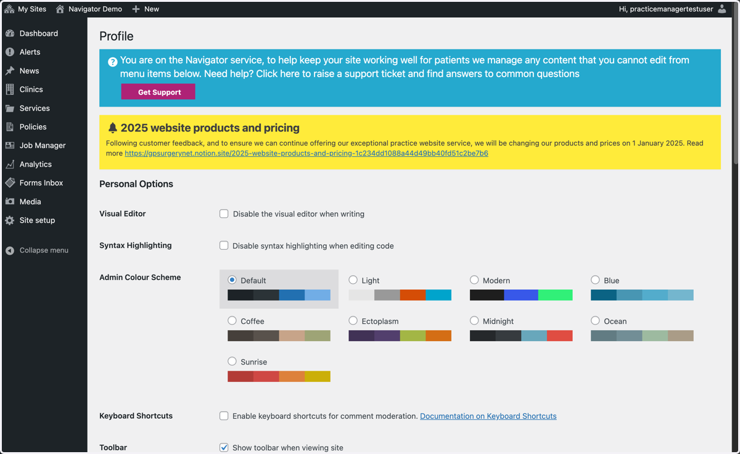Click the Alerts exclamation icon
Image resolution: width=740 pixels, height=454 pixels.
(10, 52)
